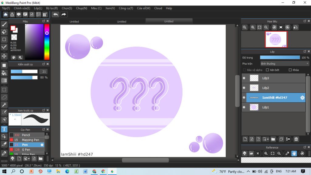Undock the Màu color panel
Screen dimensions: 311x175
44,21
